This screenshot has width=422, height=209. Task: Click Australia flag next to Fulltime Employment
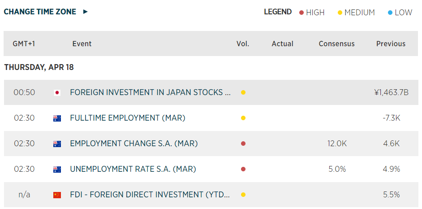coord(57,118)
